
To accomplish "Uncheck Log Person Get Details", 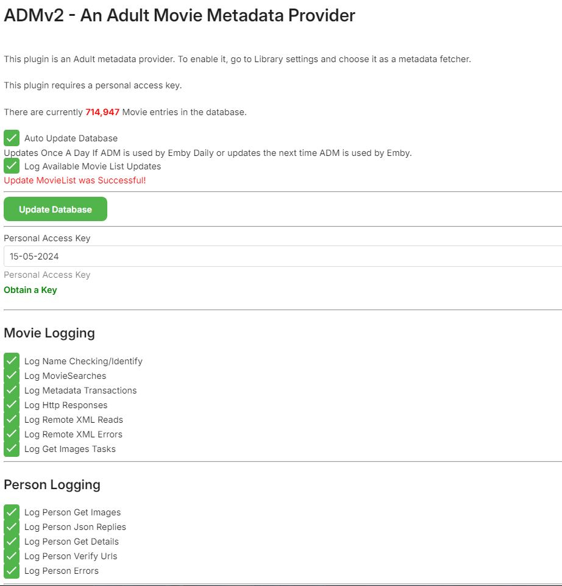I will pyautogui.click(x=12, y=542).
